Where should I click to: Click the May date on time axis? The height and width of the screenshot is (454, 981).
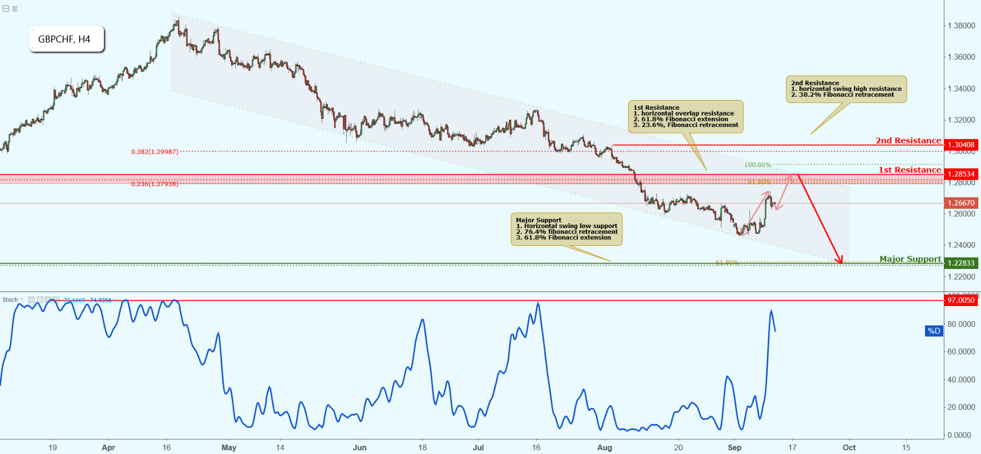(229, 448)
